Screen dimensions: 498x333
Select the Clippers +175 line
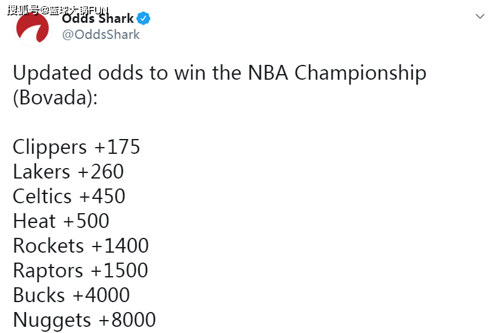[x=76, y=147]
